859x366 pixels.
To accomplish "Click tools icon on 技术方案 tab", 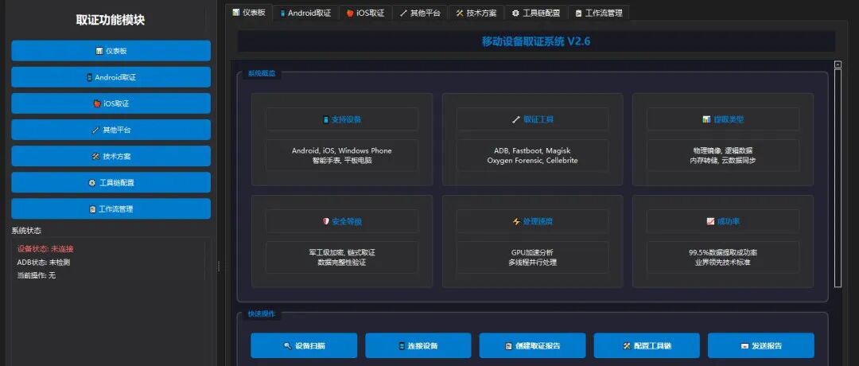I will pyautogui.click(x=460, y=14).
